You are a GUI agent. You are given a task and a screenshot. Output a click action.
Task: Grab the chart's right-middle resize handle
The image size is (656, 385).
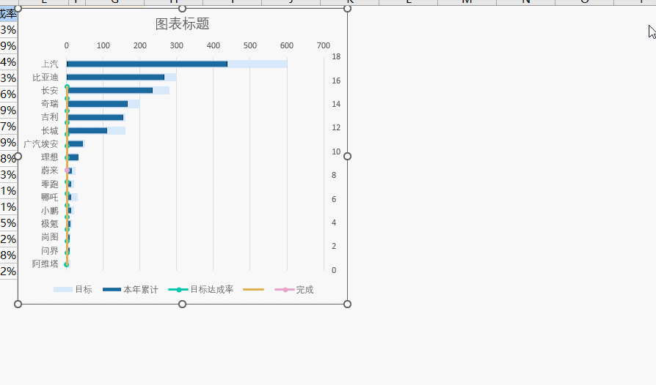(x=347, y=157)
